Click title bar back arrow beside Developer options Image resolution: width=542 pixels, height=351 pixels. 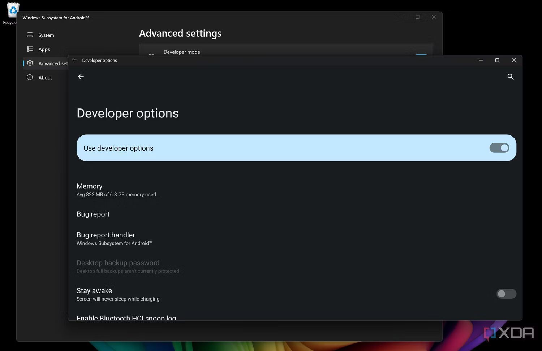[74, 60]
